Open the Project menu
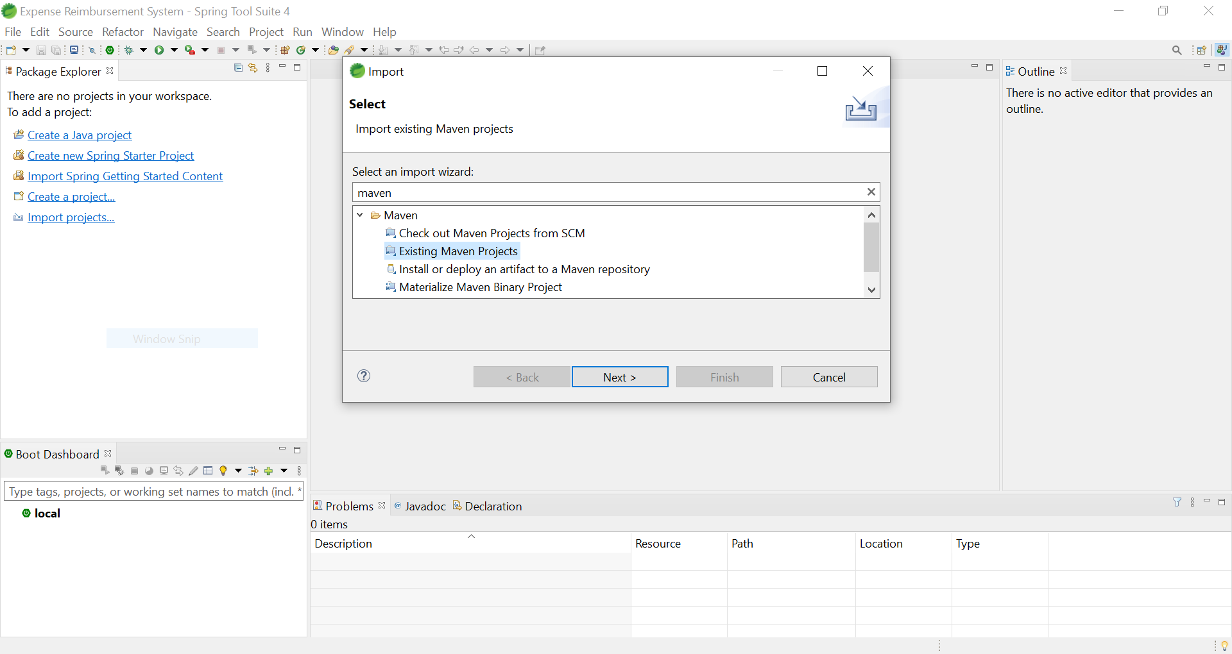Screen dimensions: 1232x654 coord(266,31)
